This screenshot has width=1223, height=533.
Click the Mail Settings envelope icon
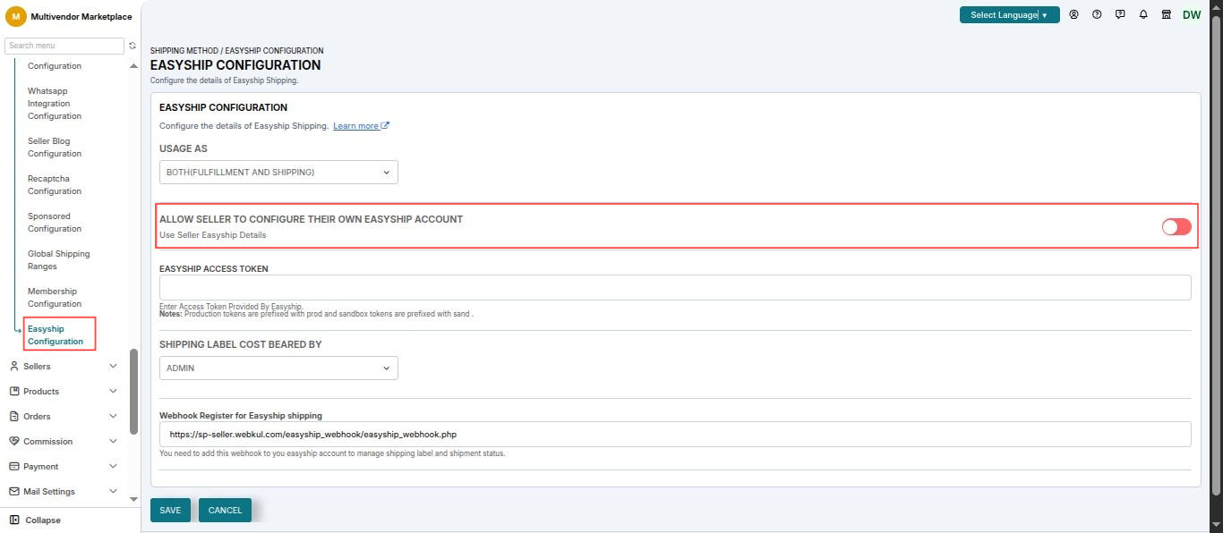click(14, 491)
